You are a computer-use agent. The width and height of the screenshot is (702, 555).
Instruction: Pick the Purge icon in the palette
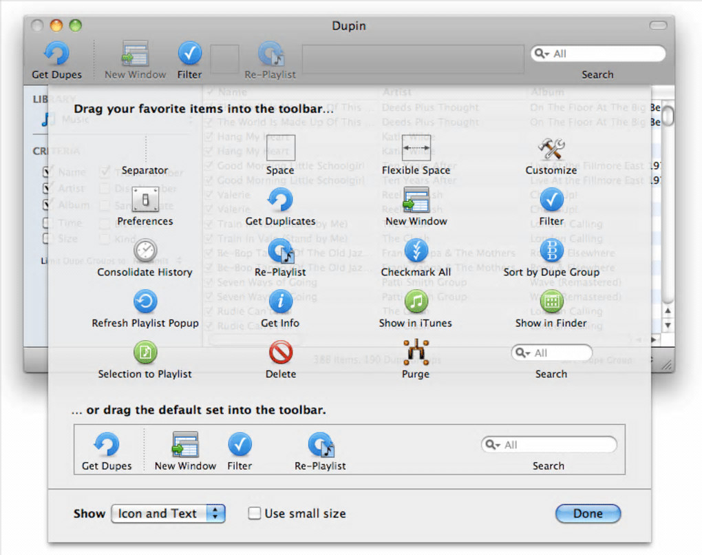click(416, 352)
